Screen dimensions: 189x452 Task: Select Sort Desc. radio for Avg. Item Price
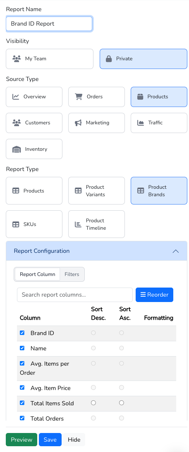pyautogui.click(x=93, y=388)
